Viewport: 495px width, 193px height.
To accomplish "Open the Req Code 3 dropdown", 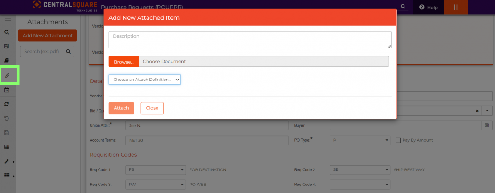I will [156, 184].
